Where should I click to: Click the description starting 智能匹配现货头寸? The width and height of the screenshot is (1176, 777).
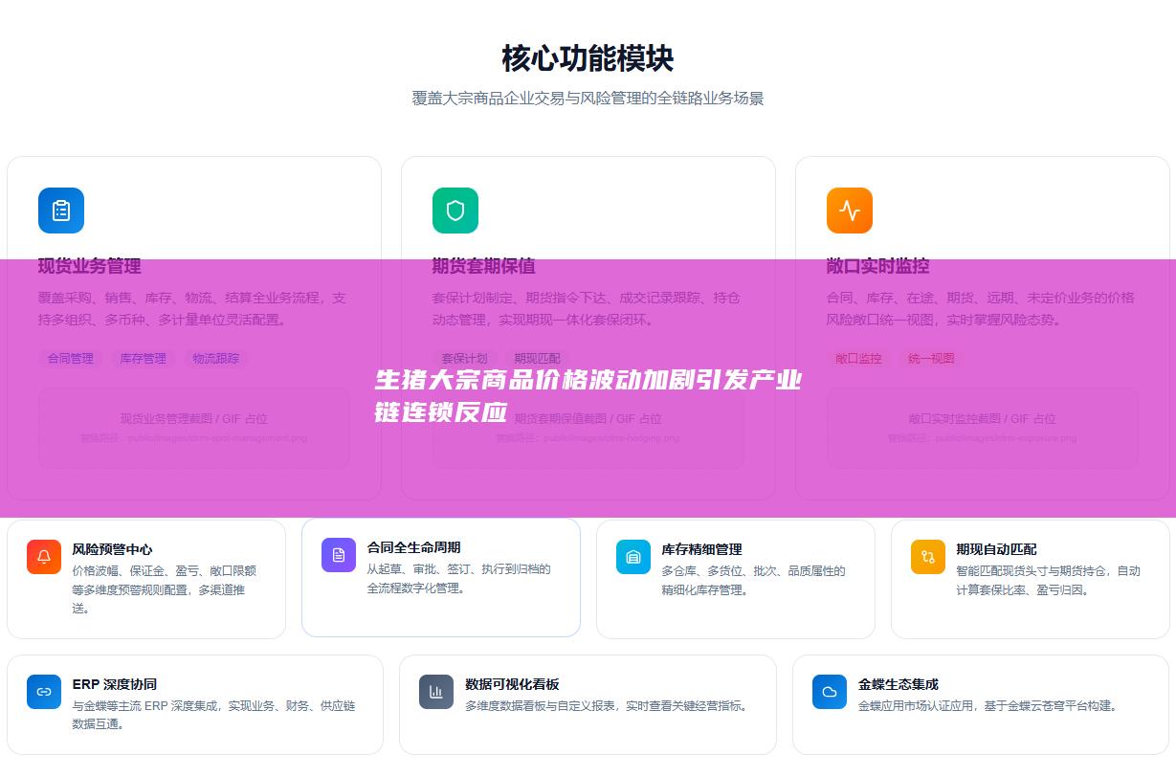[1049, 581]
